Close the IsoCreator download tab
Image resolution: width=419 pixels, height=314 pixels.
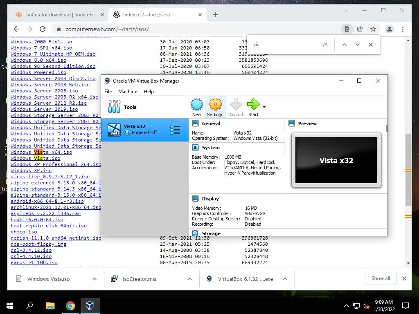[102, 15]
